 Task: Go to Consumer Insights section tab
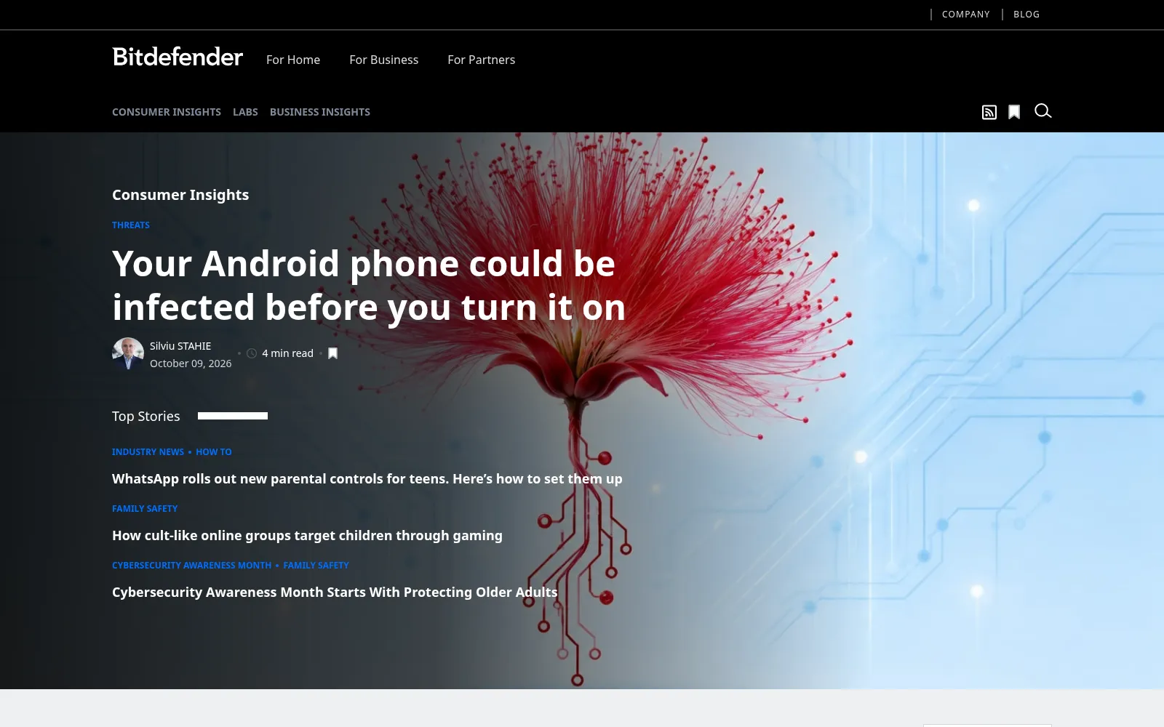[x=167, y=112]
